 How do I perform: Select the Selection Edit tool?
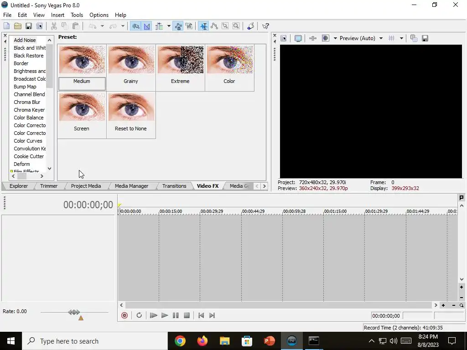coord(225,26)
